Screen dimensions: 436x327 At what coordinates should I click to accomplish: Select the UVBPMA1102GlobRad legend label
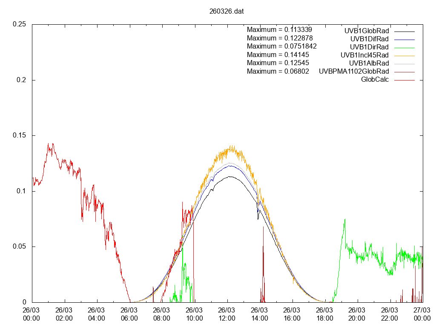(x=354, y=71)
